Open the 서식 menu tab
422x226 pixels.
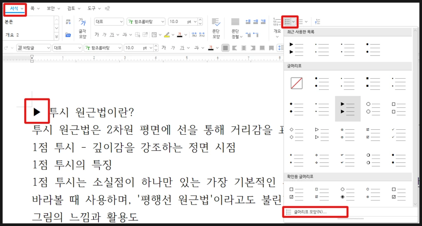tap(15, 9)
